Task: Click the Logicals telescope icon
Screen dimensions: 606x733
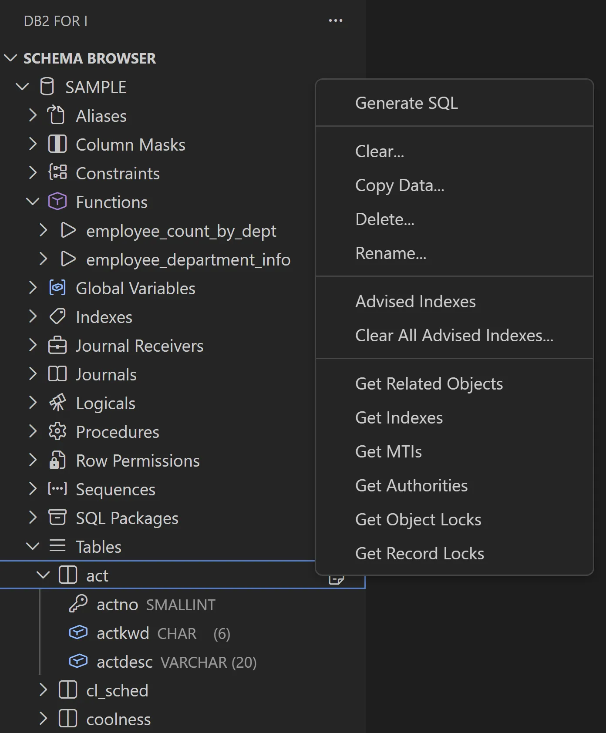Action: tap(57, 403)
